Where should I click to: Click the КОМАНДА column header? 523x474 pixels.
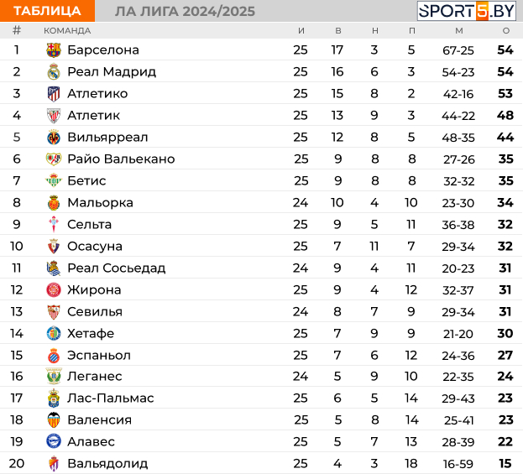coord(67,31)
